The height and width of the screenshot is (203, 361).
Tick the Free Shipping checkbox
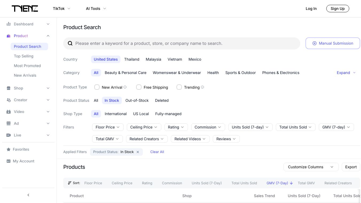[x=139, y=87]
